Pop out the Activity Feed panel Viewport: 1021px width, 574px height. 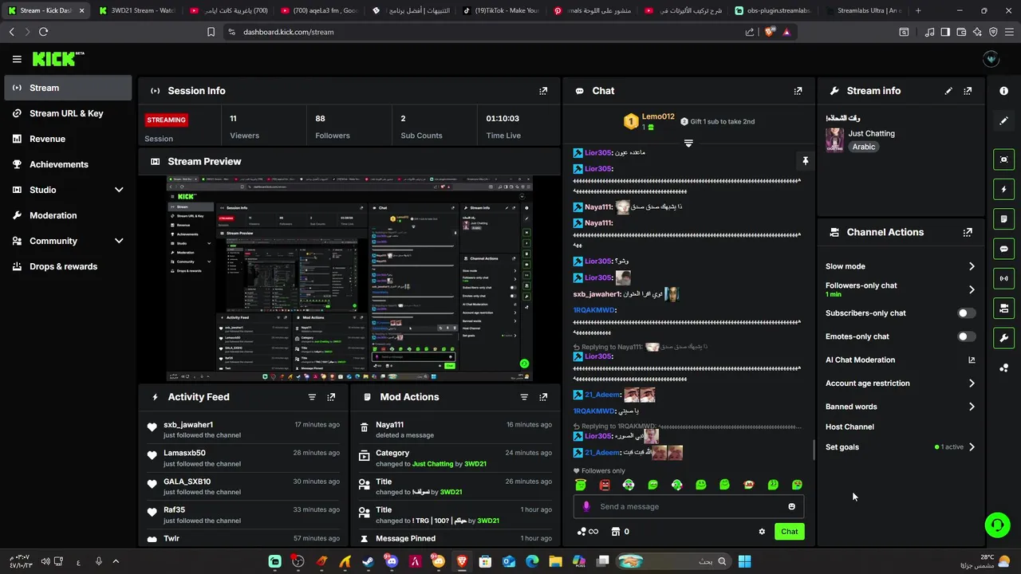[331, 397]
